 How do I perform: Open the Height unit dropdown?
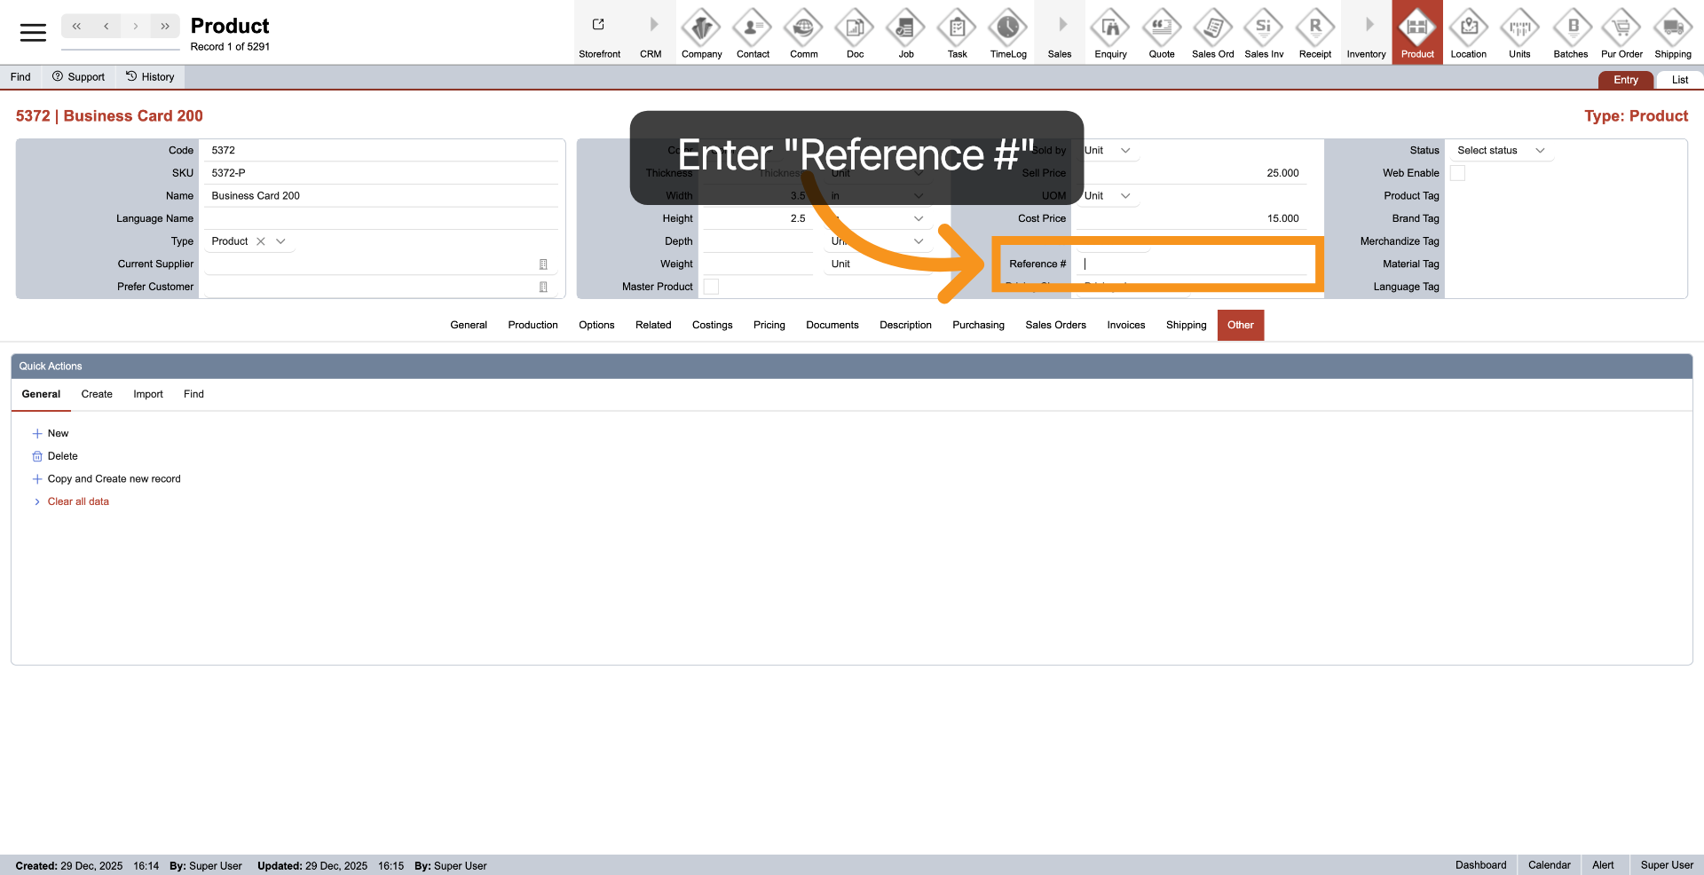[918, 218]
